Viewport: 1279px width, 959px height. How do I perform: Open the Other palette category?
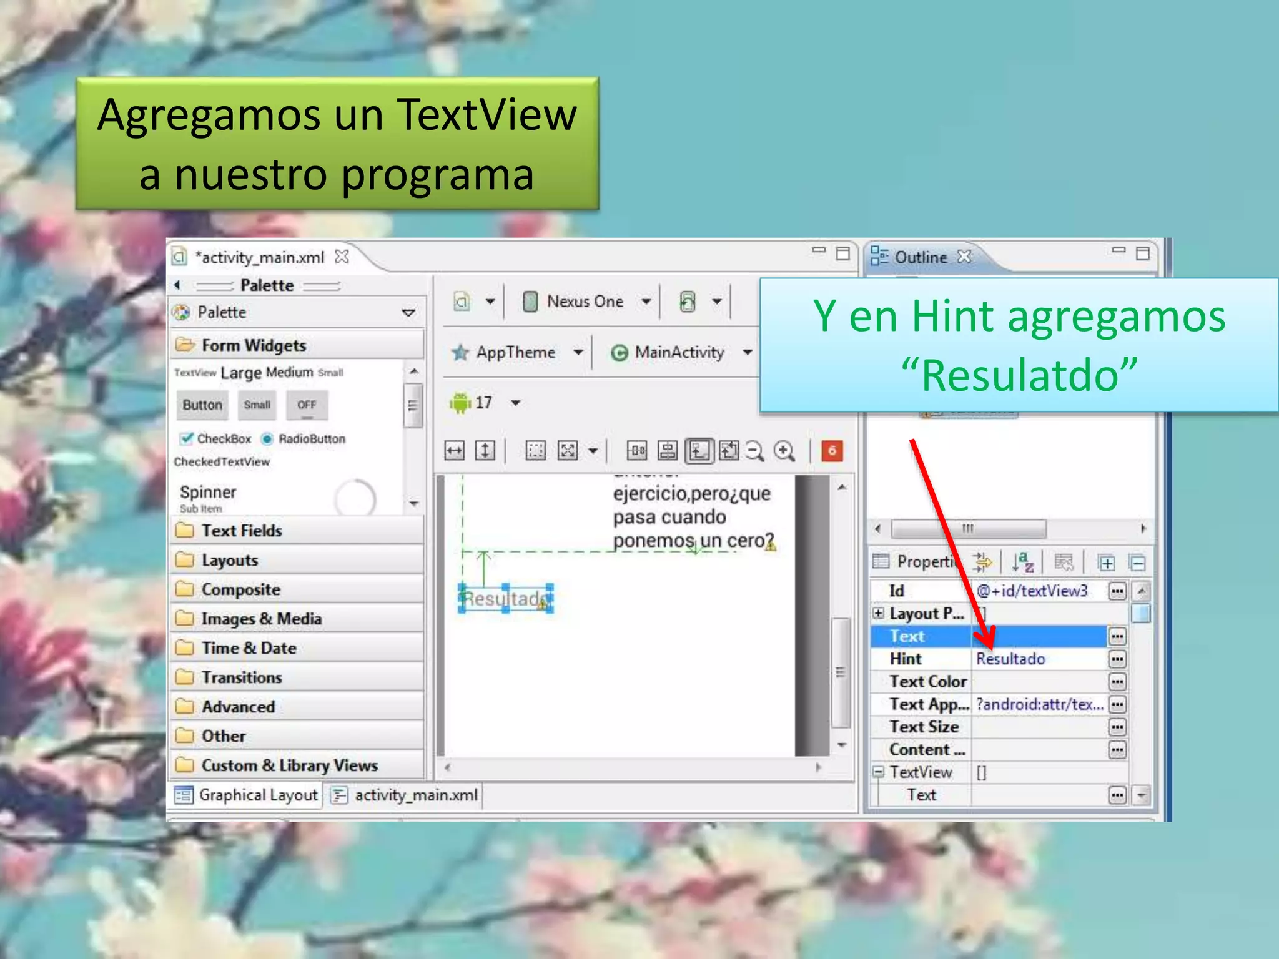pyautogui.click(x=297, y=736)
